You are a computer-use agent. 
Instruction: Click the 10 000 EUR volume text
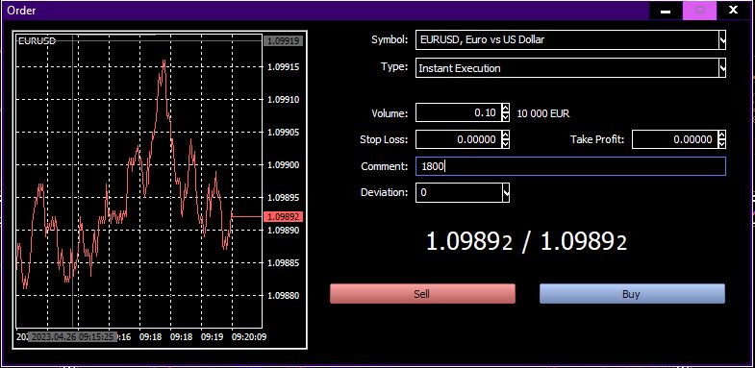point(543,114)
